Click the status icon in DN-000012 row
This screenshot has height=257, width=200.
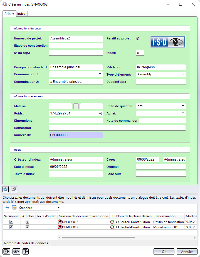pos(112,227)
